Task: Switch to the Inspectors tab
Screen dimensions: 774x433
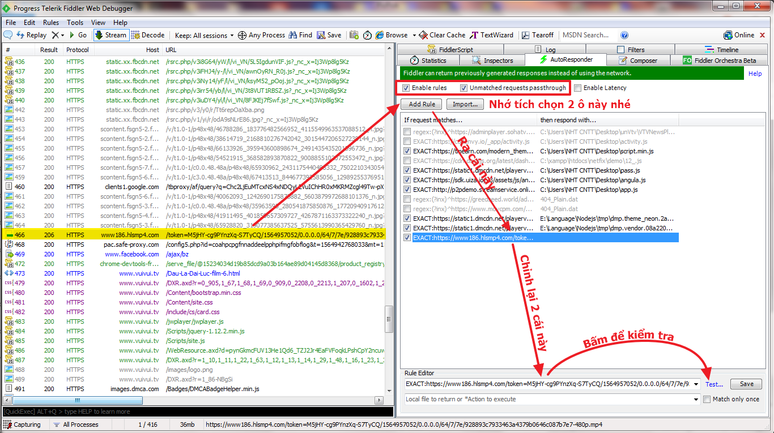Action: [492, 61]
